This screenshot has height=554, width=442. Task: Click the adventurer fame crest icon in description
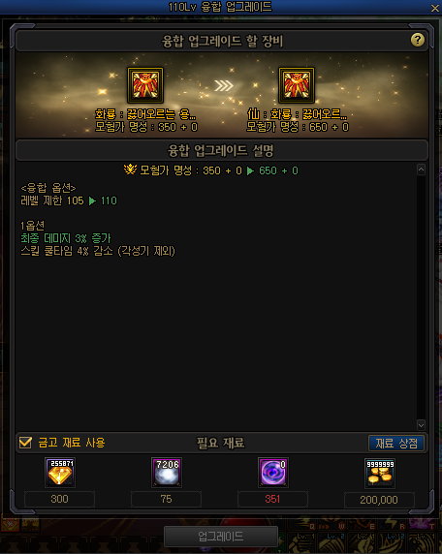pos(130,169)
